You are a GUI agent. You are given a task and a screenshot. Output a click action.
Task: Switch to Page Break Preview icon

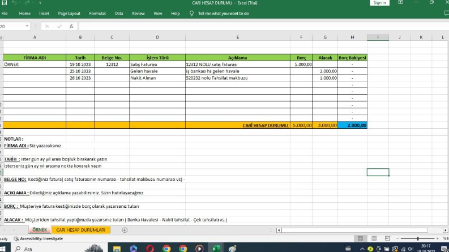pyautogui.click(x=387, y=238)
